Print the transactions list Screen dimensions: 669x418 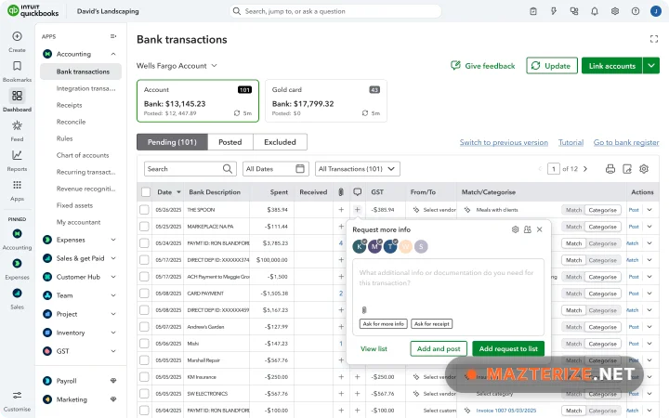click(x=610, y=169)
